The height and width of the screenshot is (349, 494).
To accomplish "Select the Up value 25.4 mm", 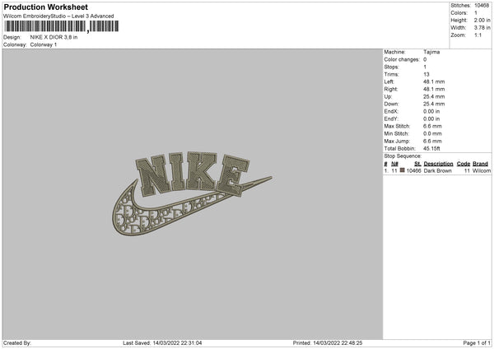I will click(x=434, y=96).
